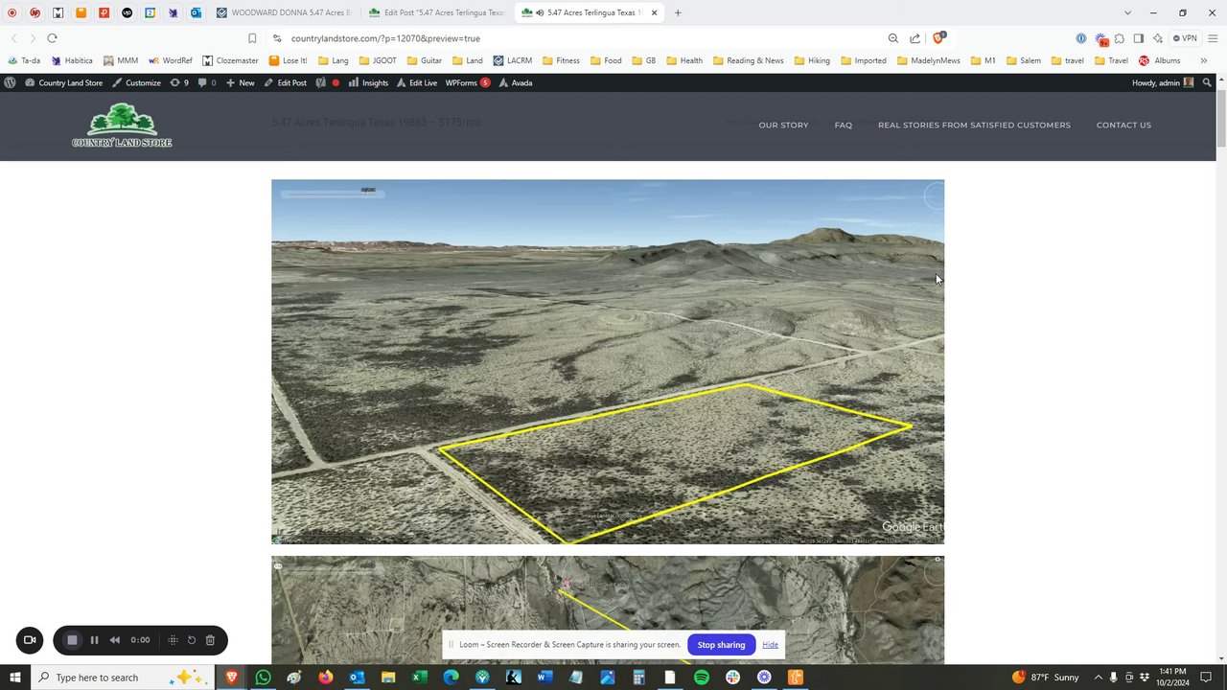Viewport: 1227px width, 690px height.
Task: Click the Windows taskbar search box
Action: pos(123,678)
